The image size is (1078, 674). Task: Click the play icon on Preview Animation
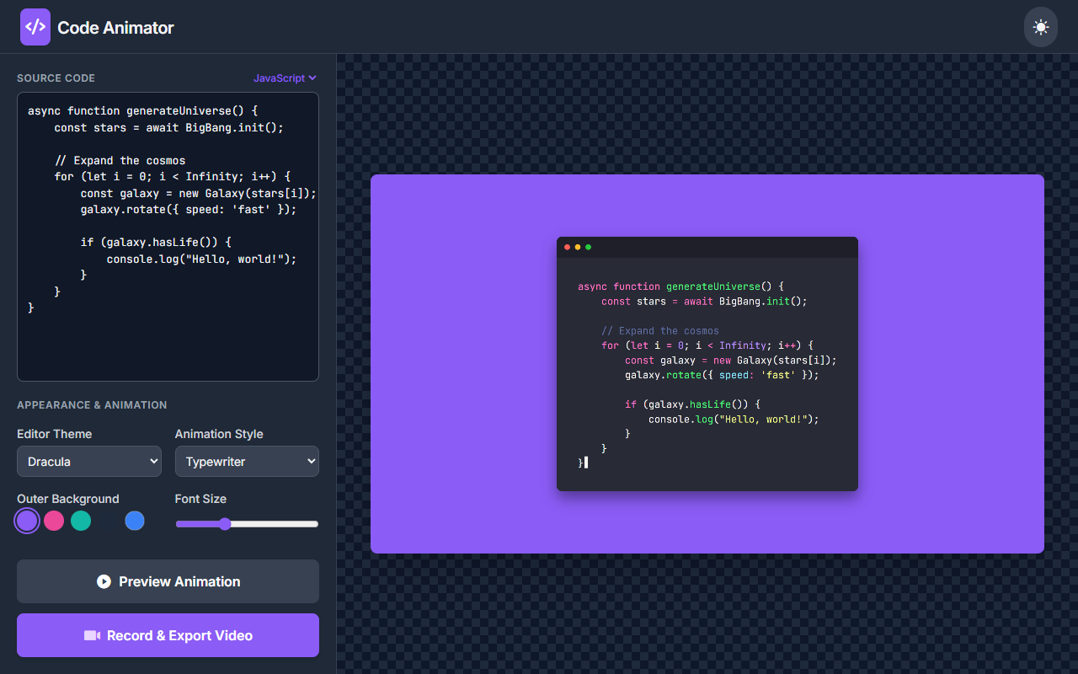(103, 581)
